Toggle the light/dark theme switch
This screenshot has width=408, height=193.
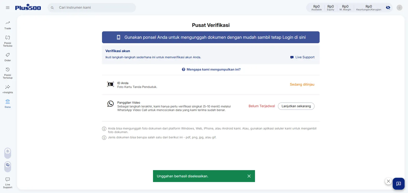click(x=8, y=153)
